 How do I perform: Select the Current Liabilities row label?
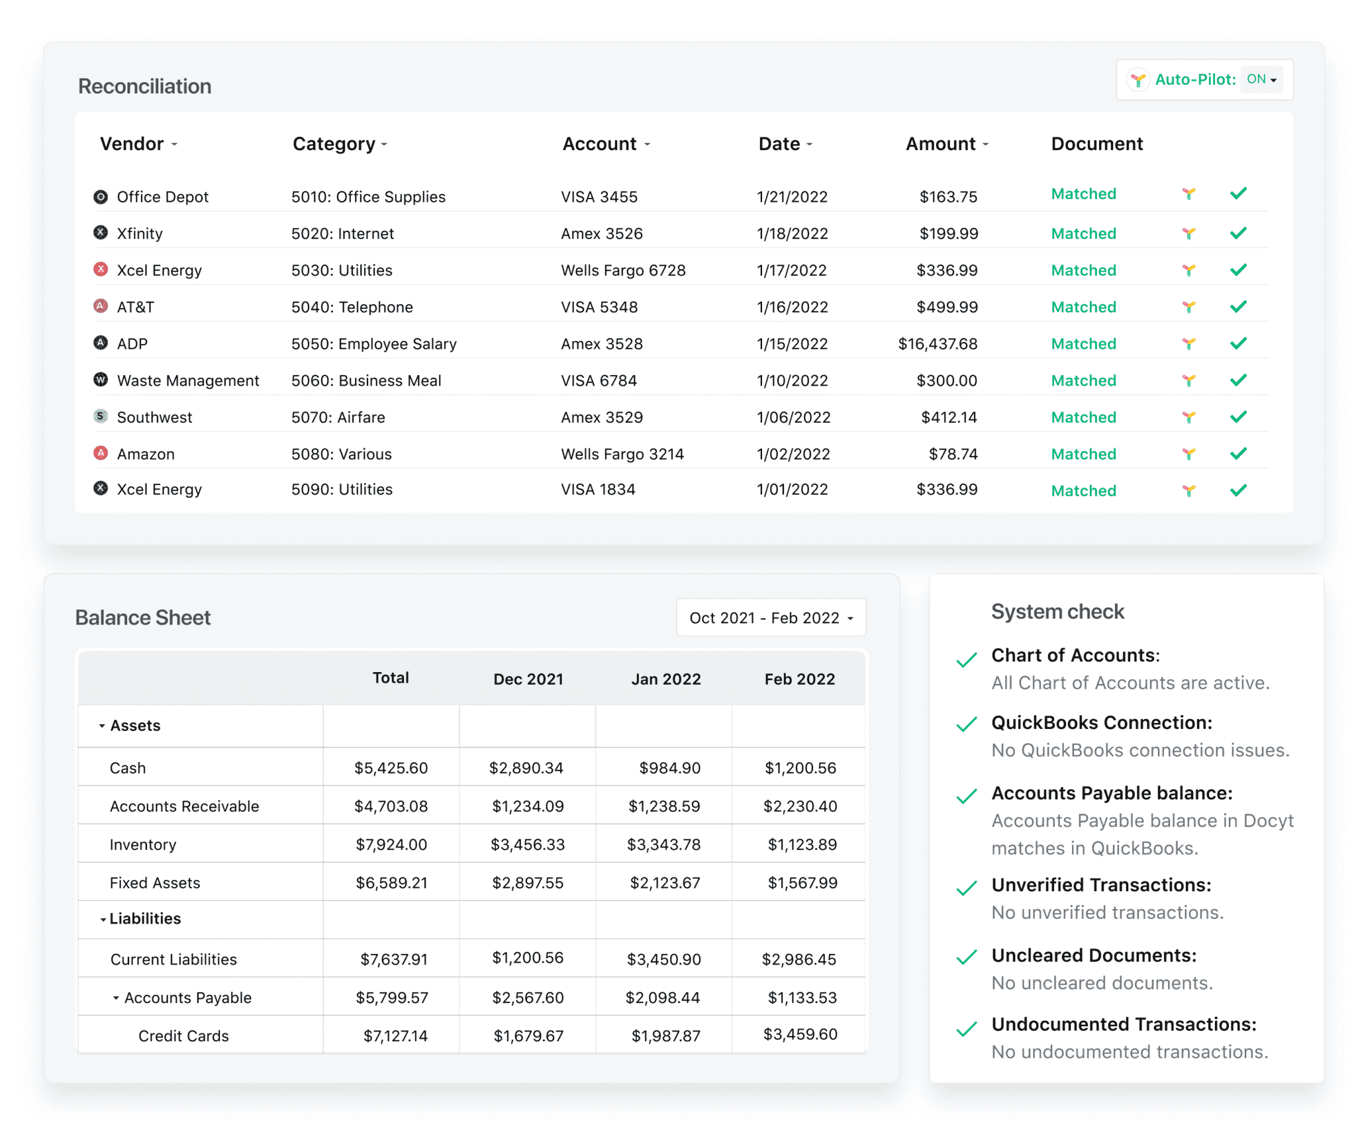[x=173, y=959]
